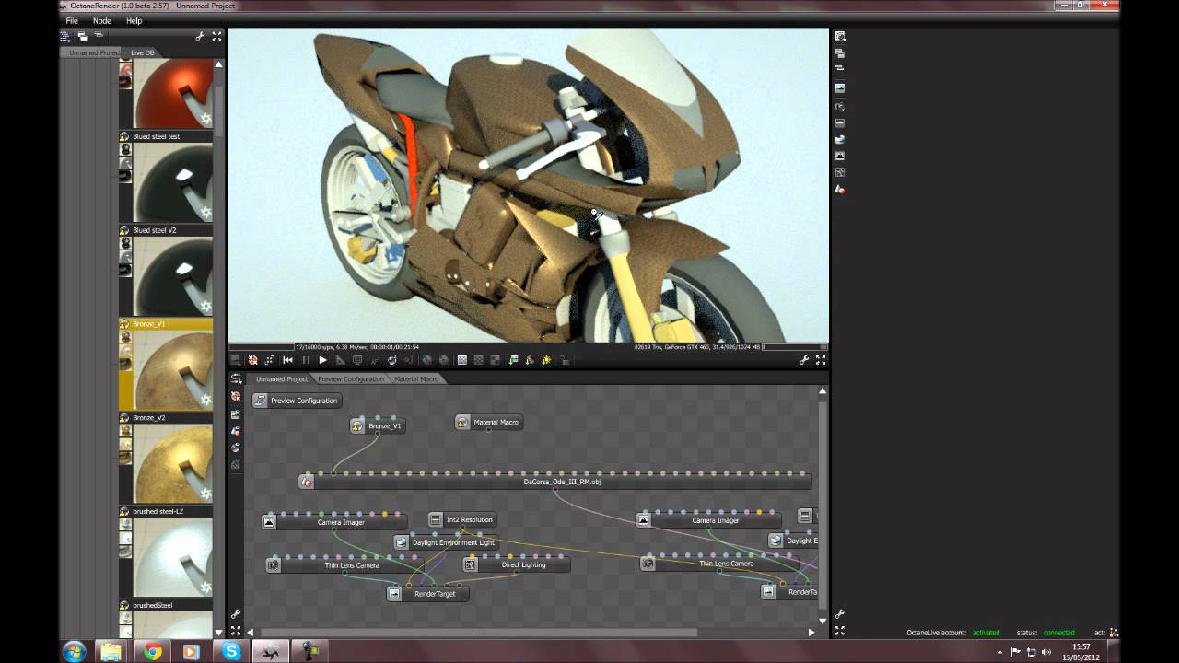
Task: Select the Daylight Environment Light node
Action: click(x=446, y=542)
